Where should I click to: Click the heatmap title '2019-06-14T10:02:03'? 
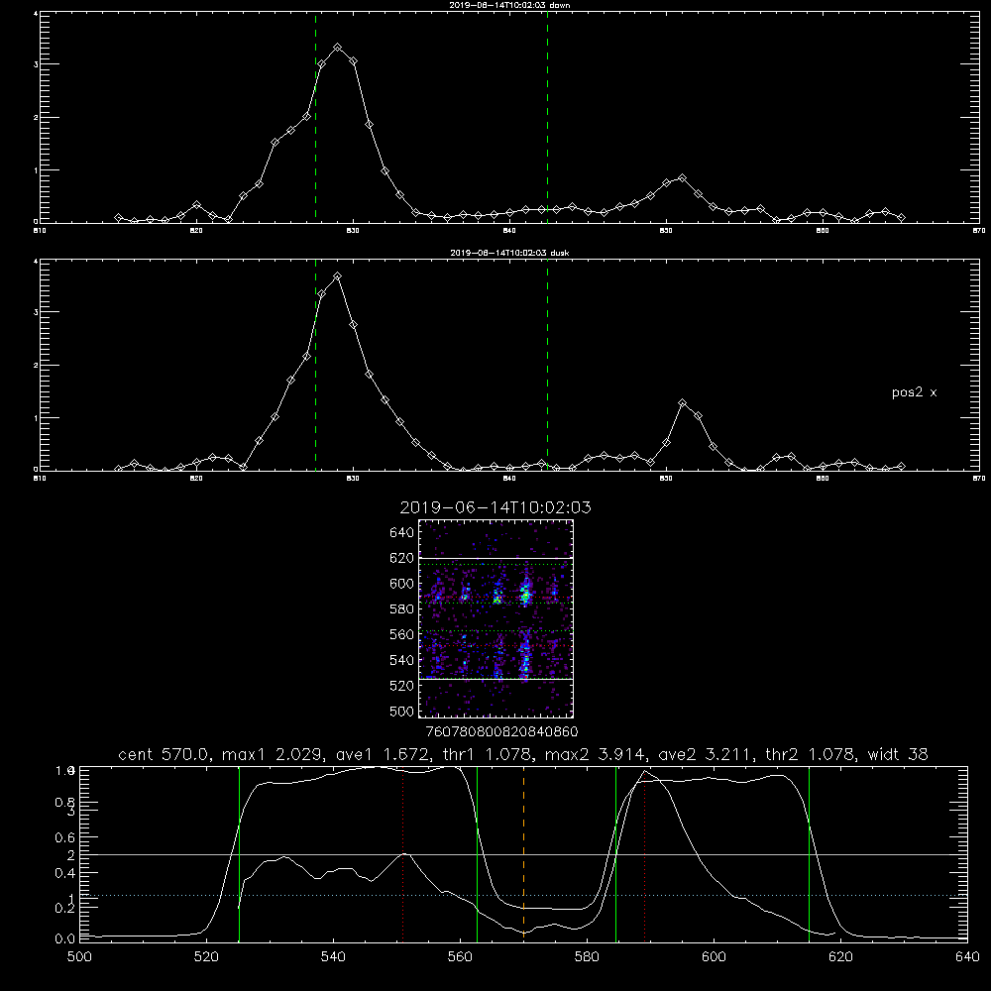[x=495, y=507]
